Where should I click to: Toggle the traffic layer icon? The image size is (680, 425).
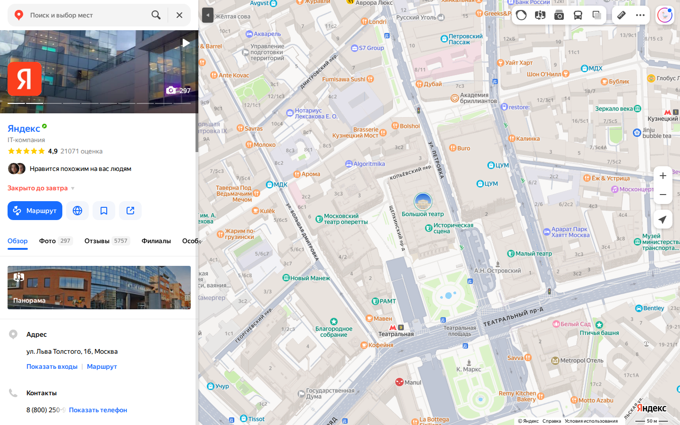pyautogui.click(x=521, y=15)
